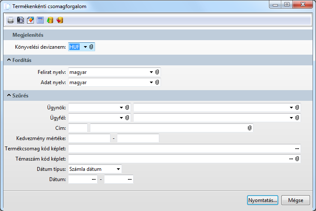Open the calculator toolbar icon
316x211 pixels.
click(x=40, y=21)
